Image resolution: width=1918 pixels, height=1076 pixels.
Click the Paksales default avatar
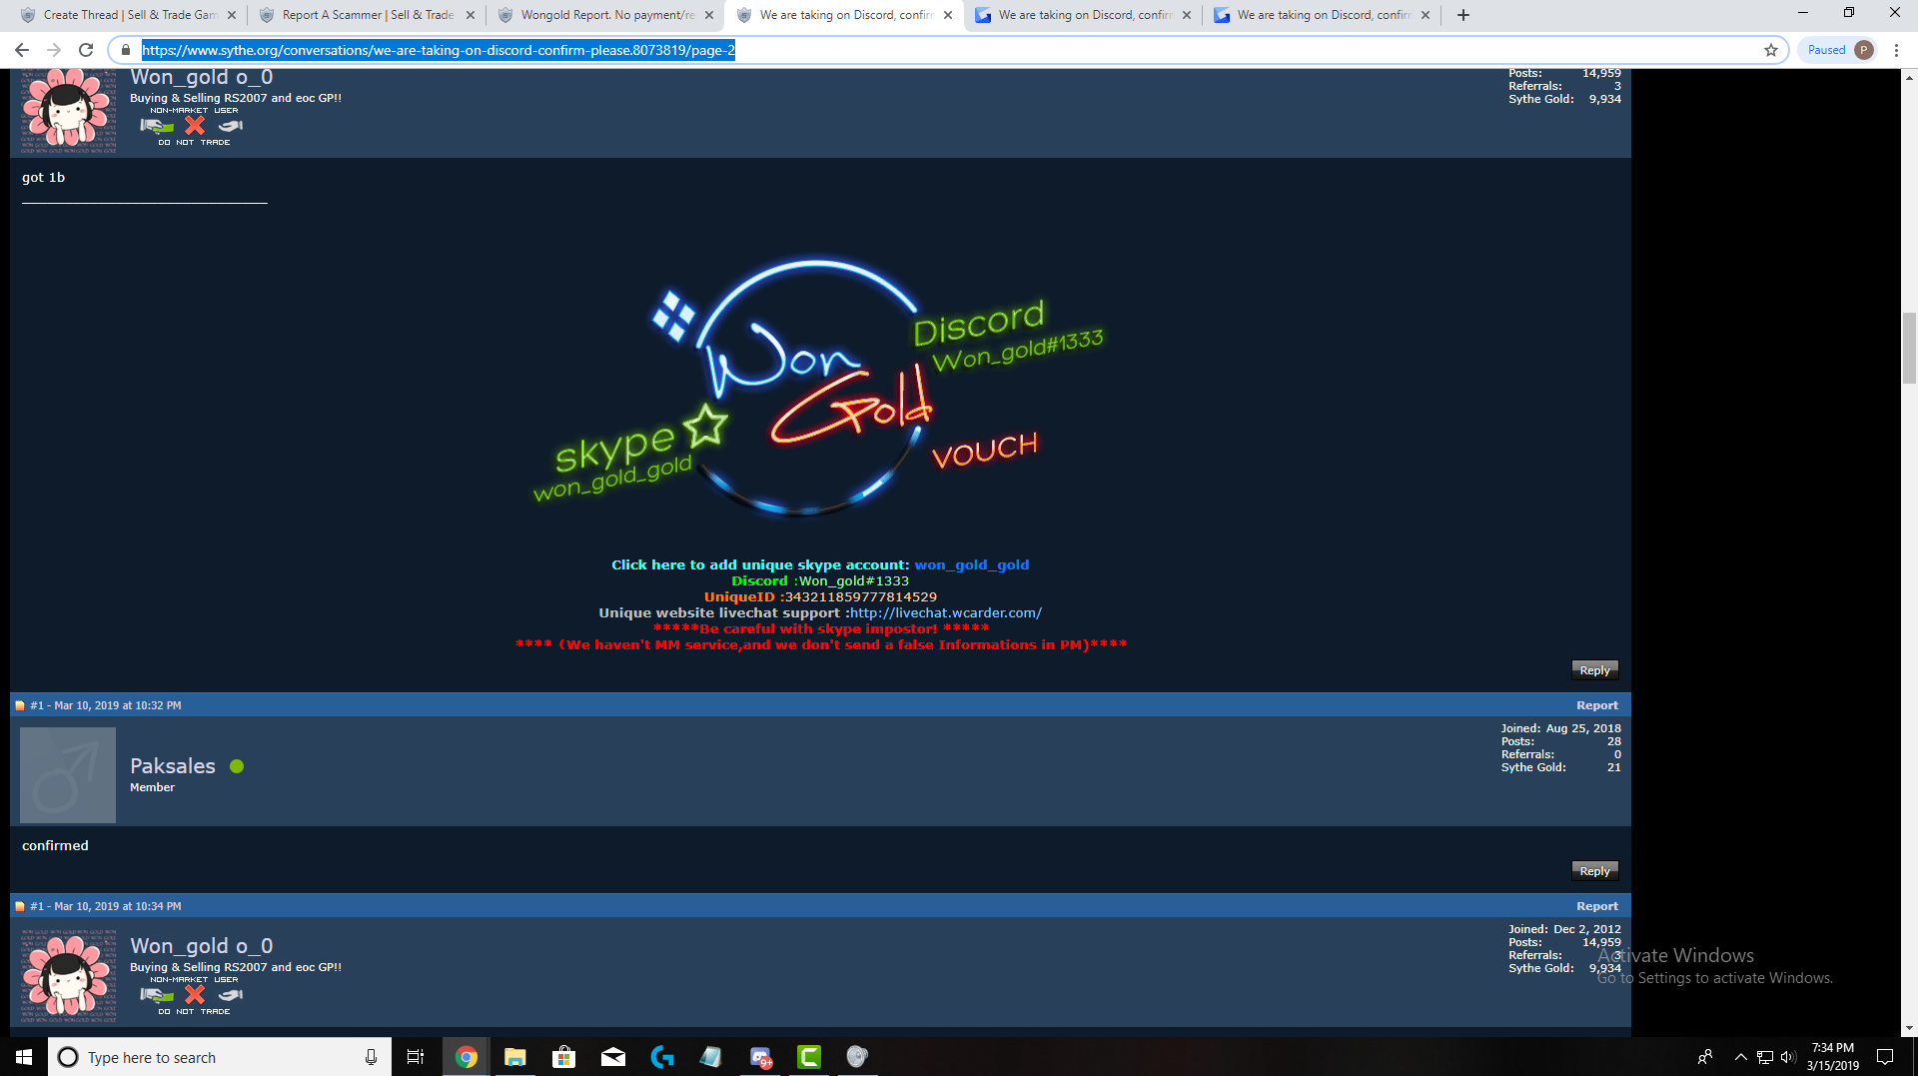68,775
